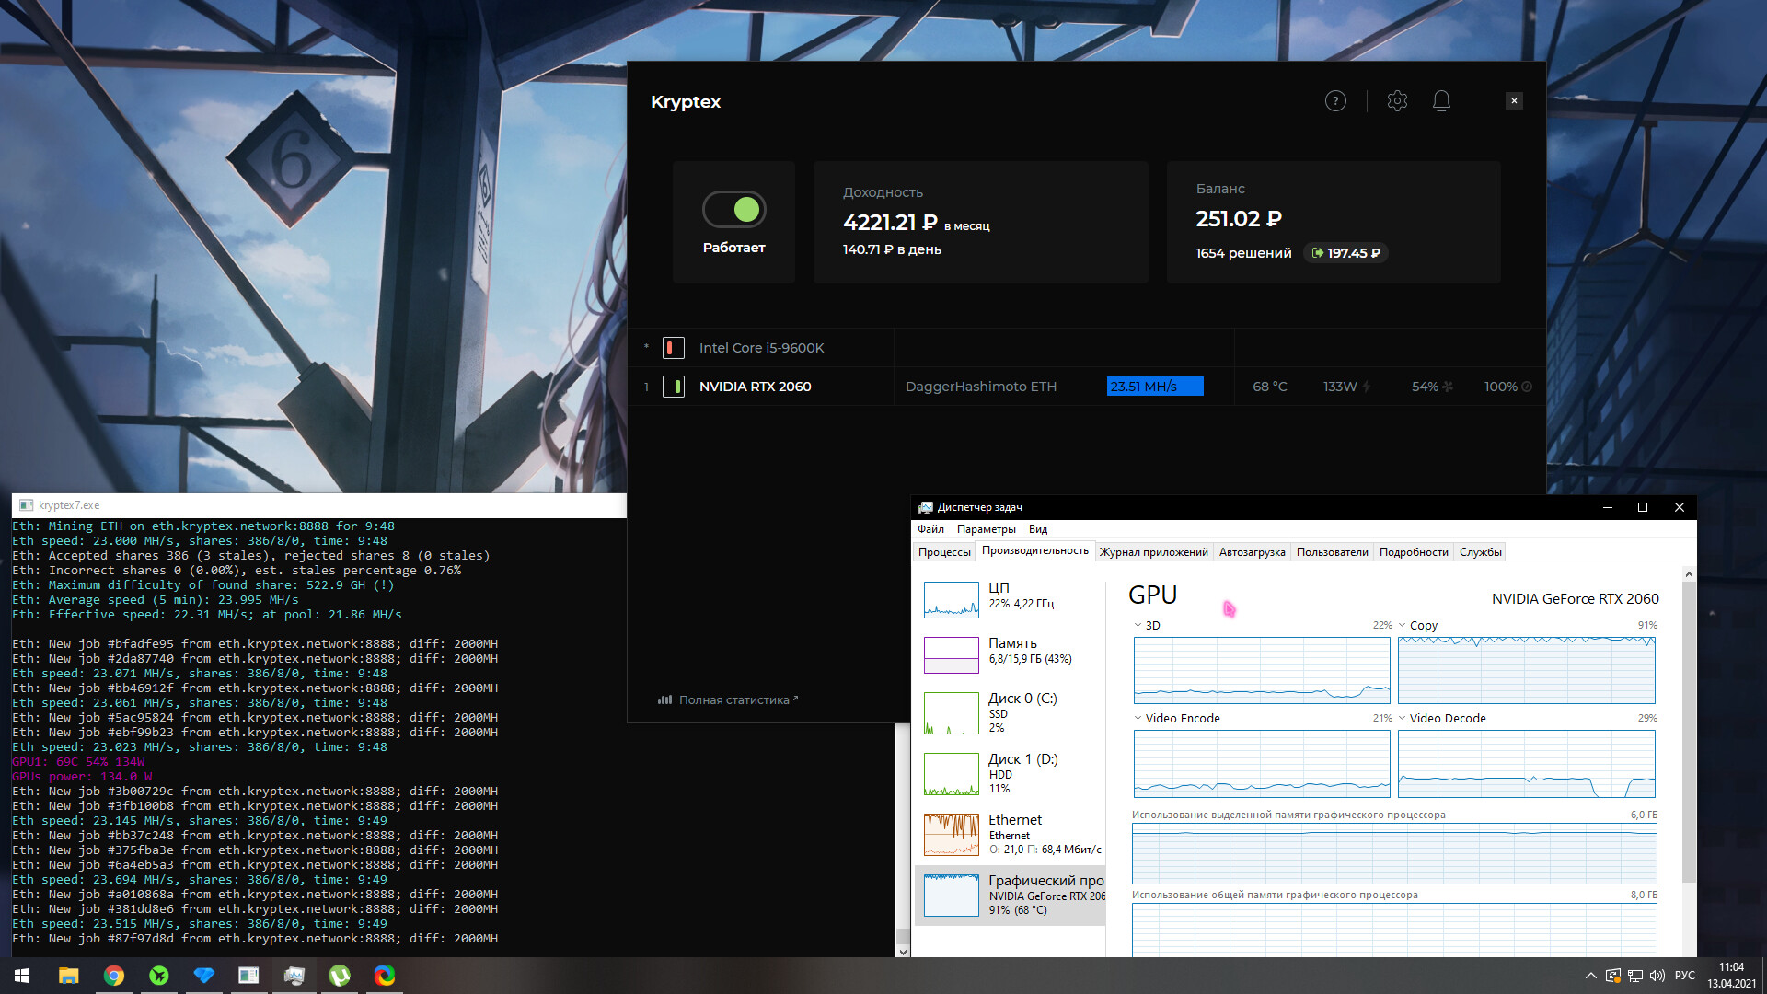
Task: Switch the РУС input language indicator
Action: [1685, 976]
